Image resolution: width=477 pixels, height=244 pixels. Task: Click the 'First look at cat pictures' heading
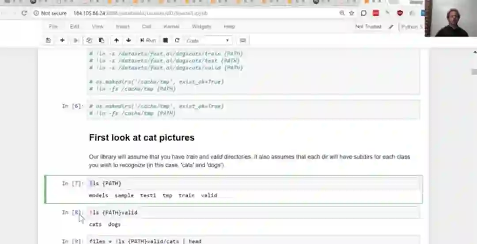pos(142,137)
